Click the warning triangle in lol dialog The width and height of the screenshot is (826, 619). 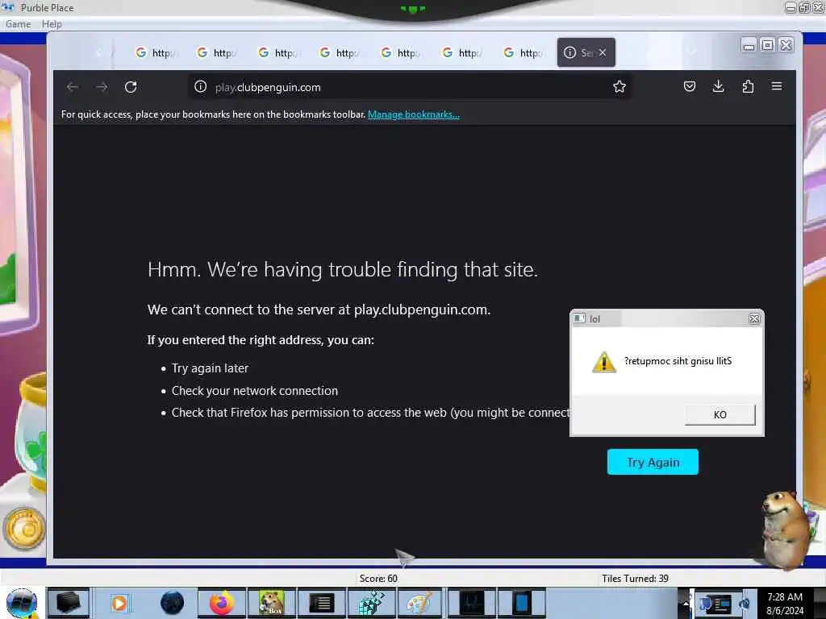pos(603,362)
